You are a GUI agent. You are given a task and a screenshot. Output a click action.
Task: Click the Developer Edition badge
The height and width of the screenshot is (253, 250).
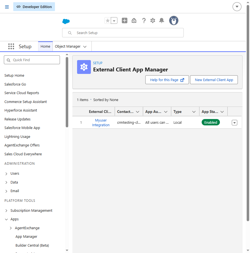[x=34, y=7]
